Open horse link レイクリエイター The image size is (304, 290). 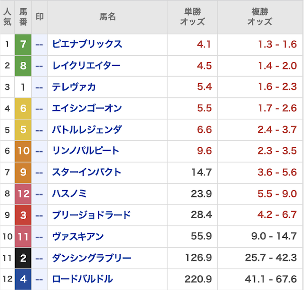pyautogui.click(x=86, y=66)
